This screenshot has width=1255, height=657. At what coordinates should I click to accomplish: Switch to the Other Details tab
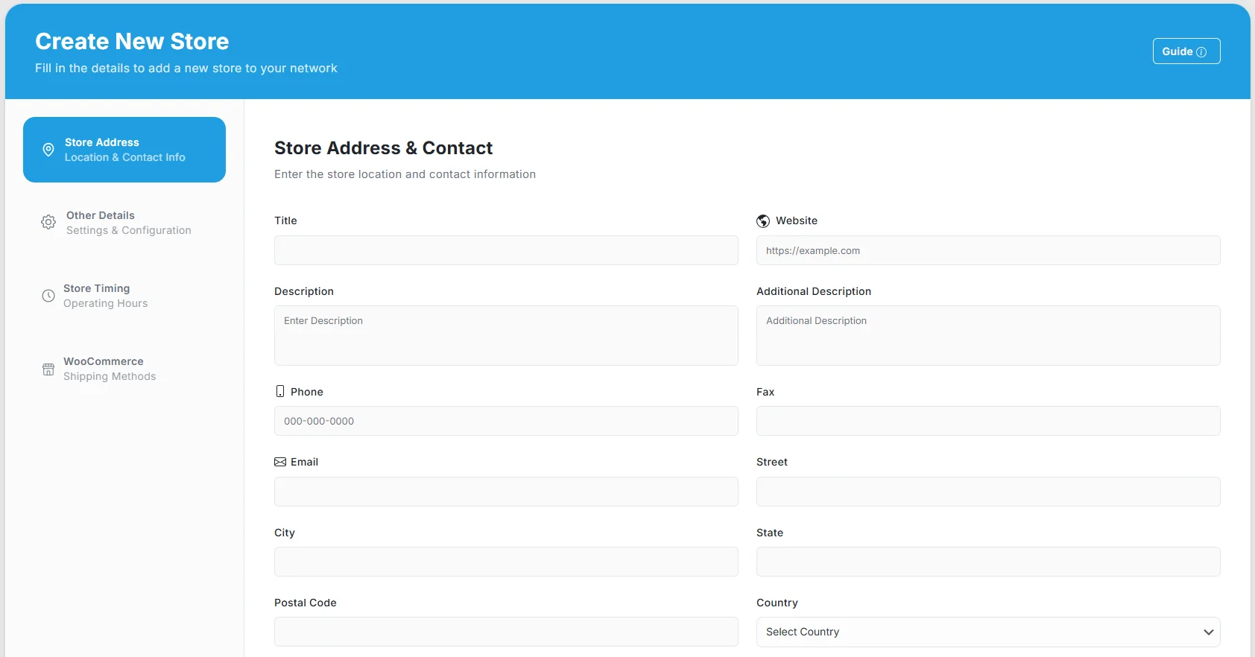pyautogui.click(x=128, y=223)
